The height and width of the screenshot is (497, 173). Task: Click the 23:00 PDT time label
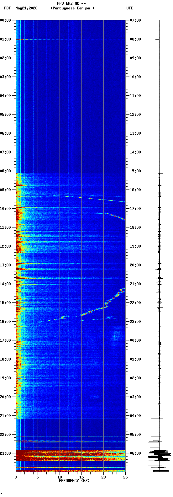6,453
